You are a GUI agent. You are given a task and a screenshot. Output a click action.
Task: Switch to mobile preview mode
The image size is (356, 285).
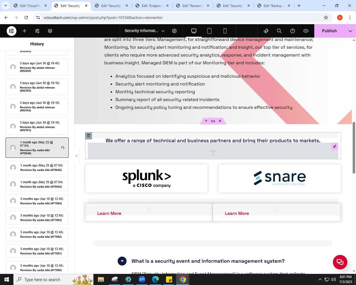tap(225, 31)
